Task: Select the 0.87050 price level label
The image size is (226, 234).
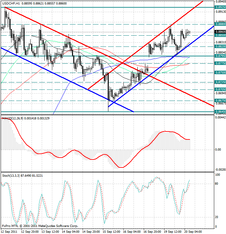Action: point(220,89)
